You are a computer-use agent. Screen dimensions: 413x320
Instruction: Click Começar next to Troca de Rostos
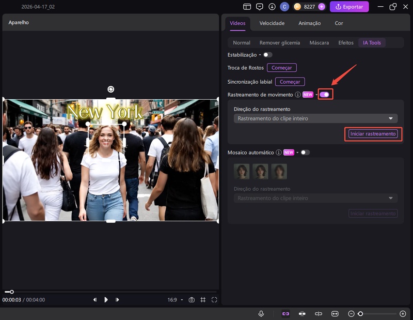[282, 67]
